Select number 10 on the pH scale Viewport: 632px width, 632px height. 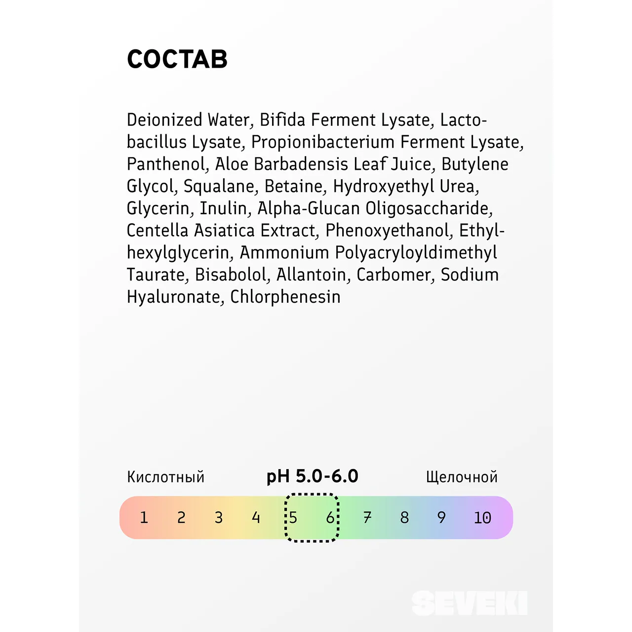click(482, 517)
